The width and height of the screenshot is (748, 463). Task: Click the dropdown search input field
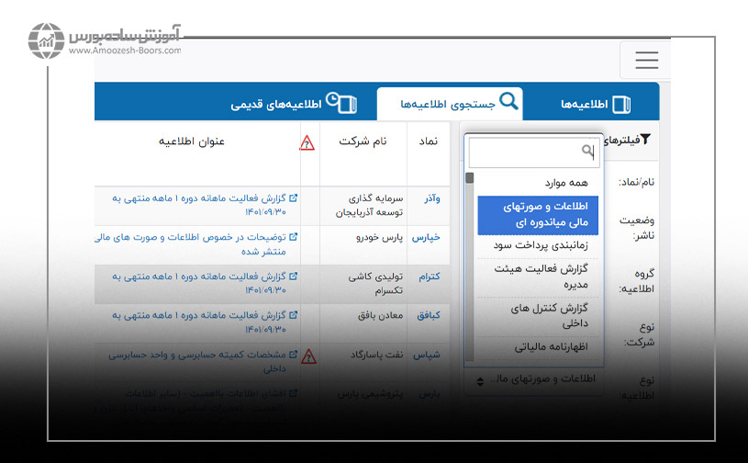(527, 152)
